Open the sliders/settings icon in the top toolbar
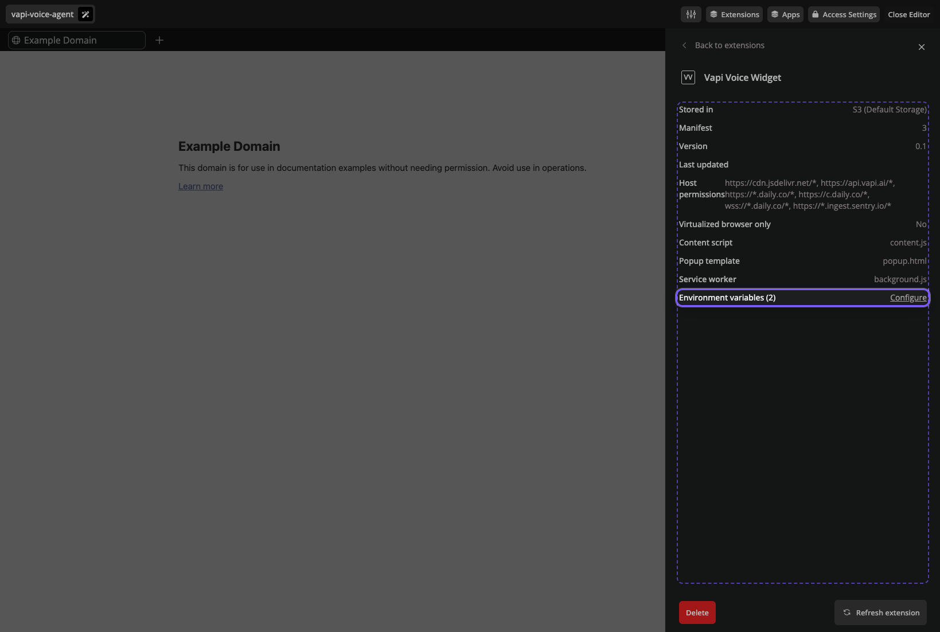Viewport: 940px width, 632px height. (x=691, y=14)
